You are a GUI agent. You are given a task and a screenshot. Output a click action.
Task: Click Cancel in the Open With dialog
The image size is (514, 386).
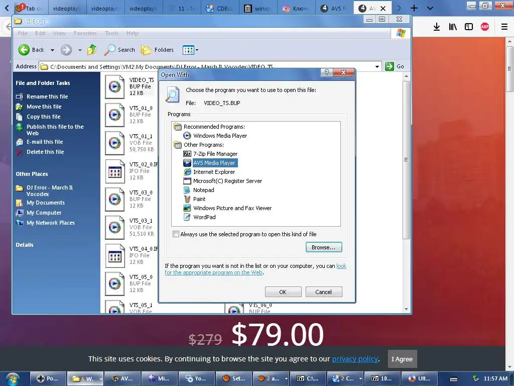click(324, 292)
